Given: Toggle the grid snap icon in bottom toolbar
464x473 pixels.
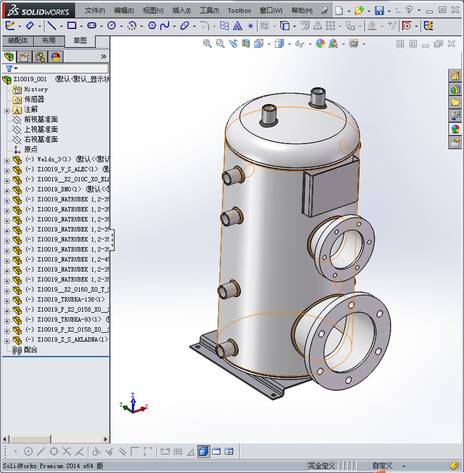Looking at the screenshot, I should click(178, 452).
